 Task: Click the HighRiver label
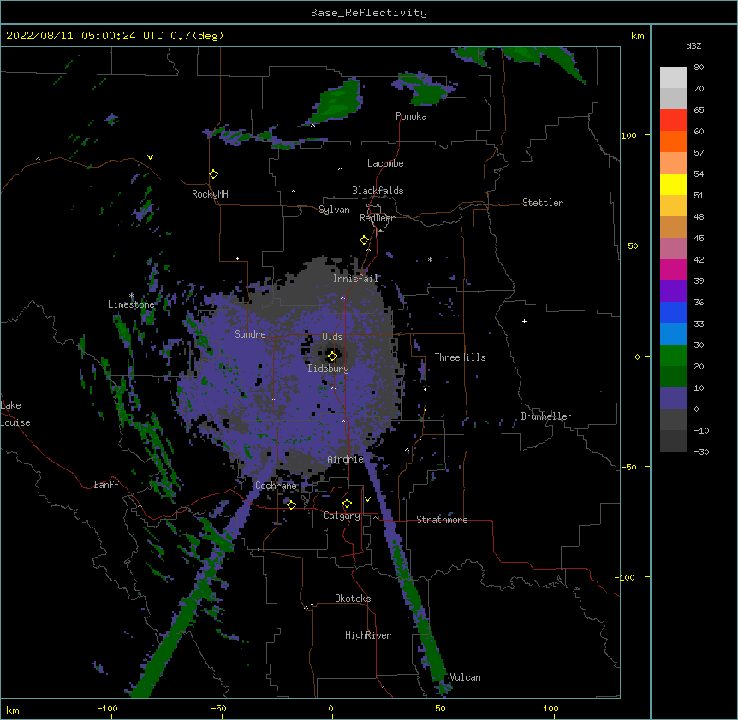tap(368, 635)
